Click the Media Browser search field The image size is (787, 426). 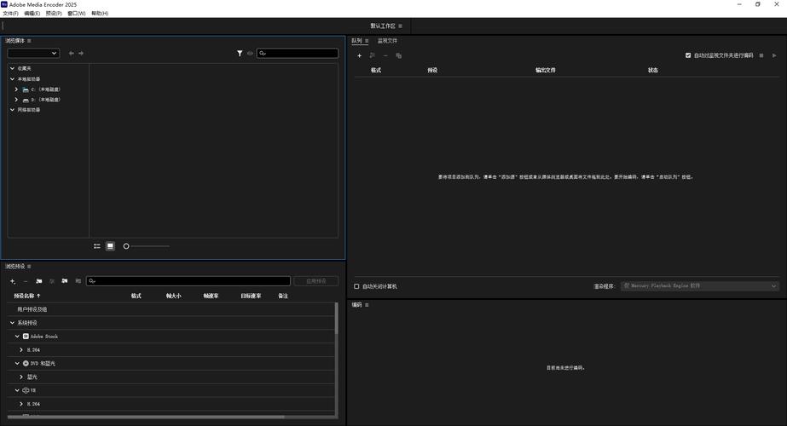pos(298,53)
